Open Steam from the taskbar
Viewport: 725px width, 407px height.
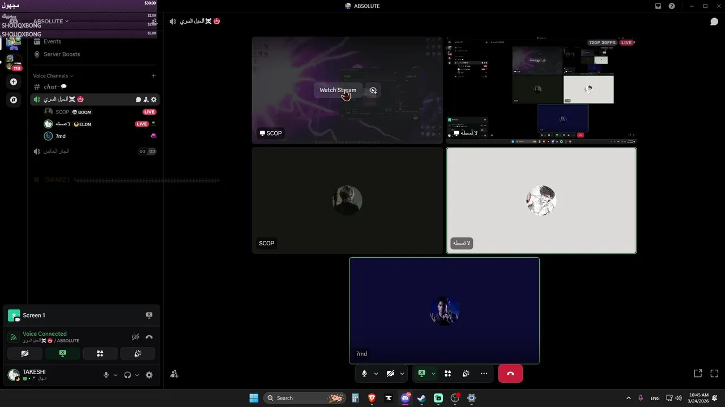tap(421, 398)
